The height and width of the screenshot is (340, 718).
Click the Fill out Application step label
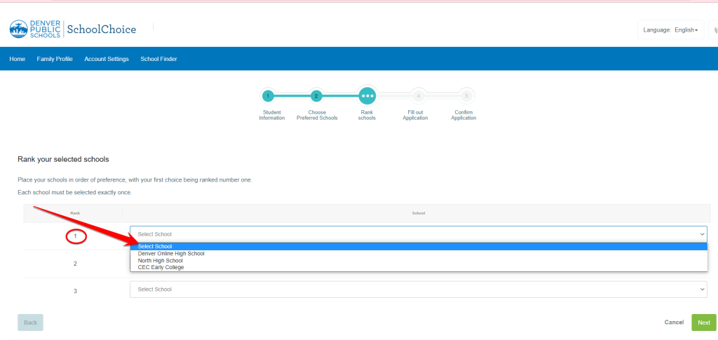click(415, 115)
